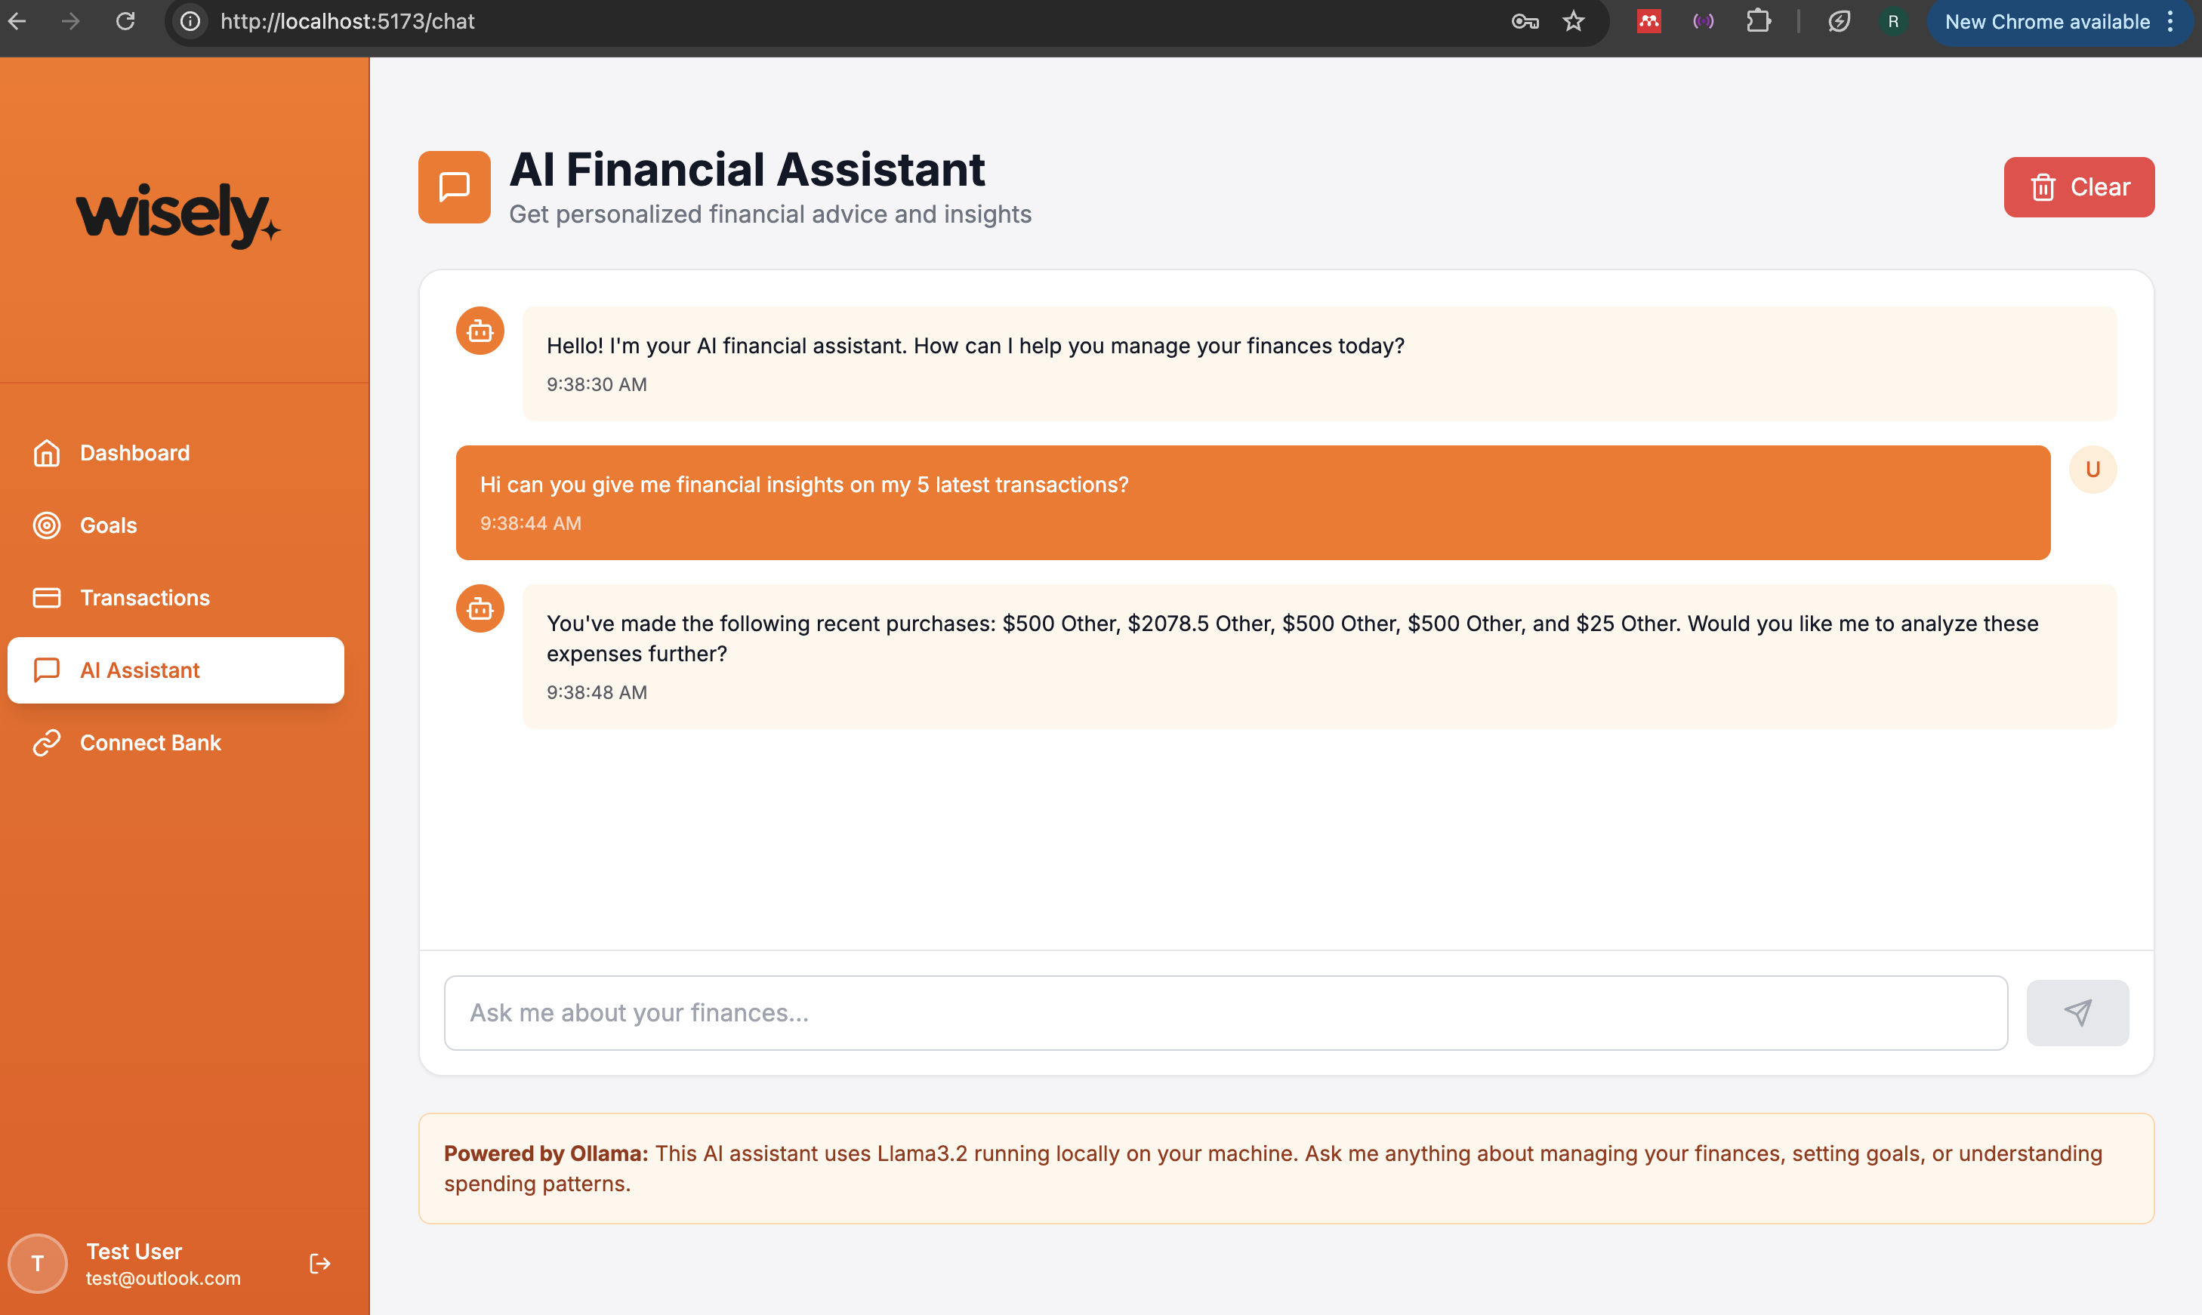Open the password key icon in address bar
Image resolution: width=2202 pixels, height=1315 pixels.
pos(1524,21)
